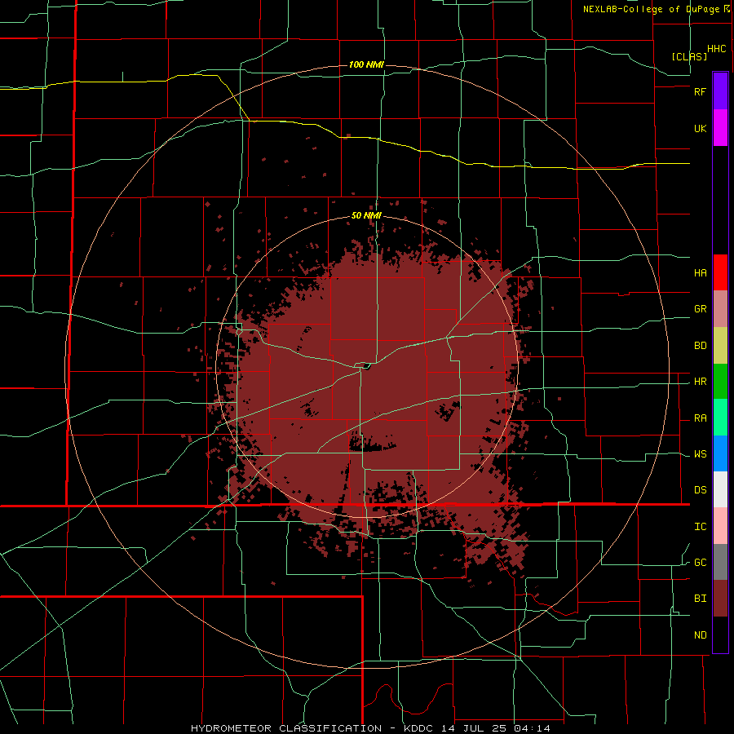Click the WS legend label
The height and width of the screenshot is (734, 734).
(700, 454)
